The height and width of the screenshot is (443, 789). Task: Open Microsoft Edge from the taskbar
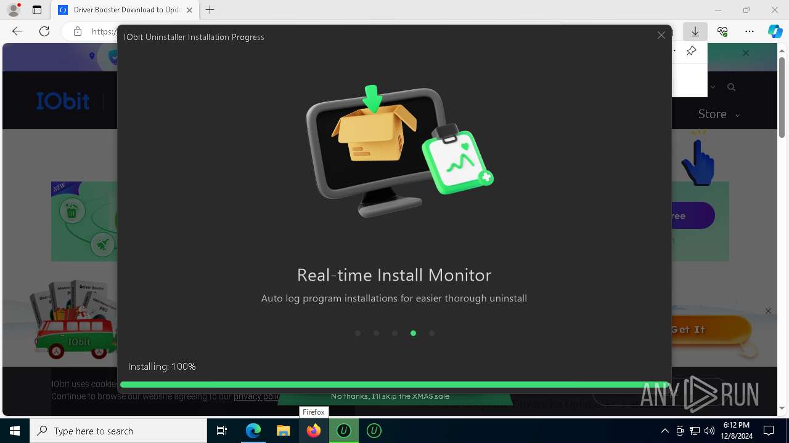[x=253, y=431]
